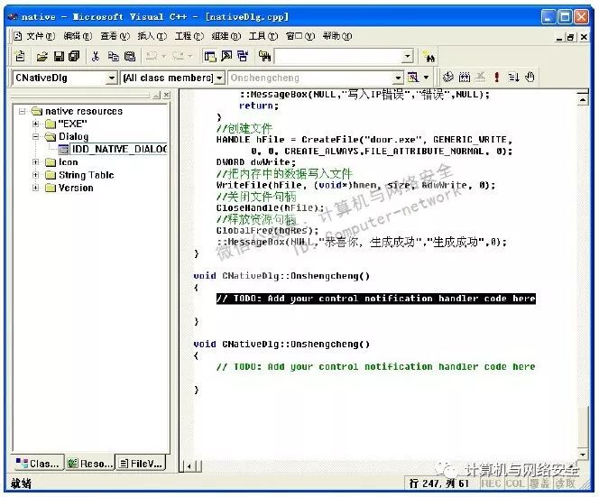Screen dimensions: 599x497
Task: Restore the inner document window button
Action: [x=570, y=37]
